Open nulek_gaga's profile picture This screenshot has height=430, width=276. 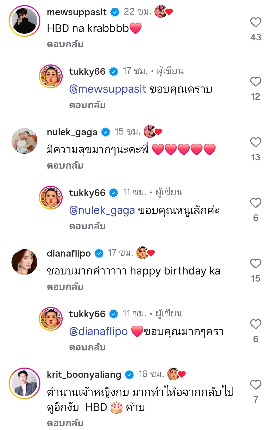[x=25, y=141]
